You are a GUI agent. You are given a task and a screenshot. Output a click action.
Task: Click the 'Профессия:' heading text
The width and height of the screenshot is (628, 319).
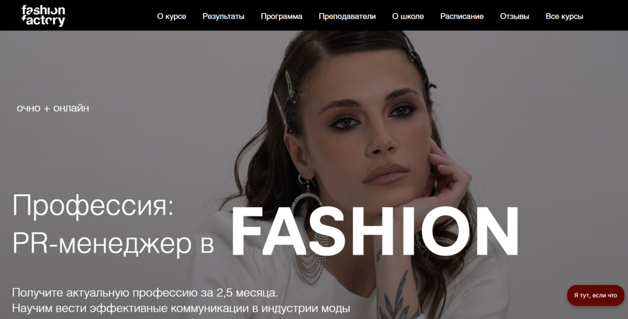pos(93,205)
